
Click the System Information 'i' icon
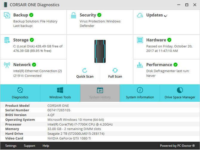click(140, 90)
